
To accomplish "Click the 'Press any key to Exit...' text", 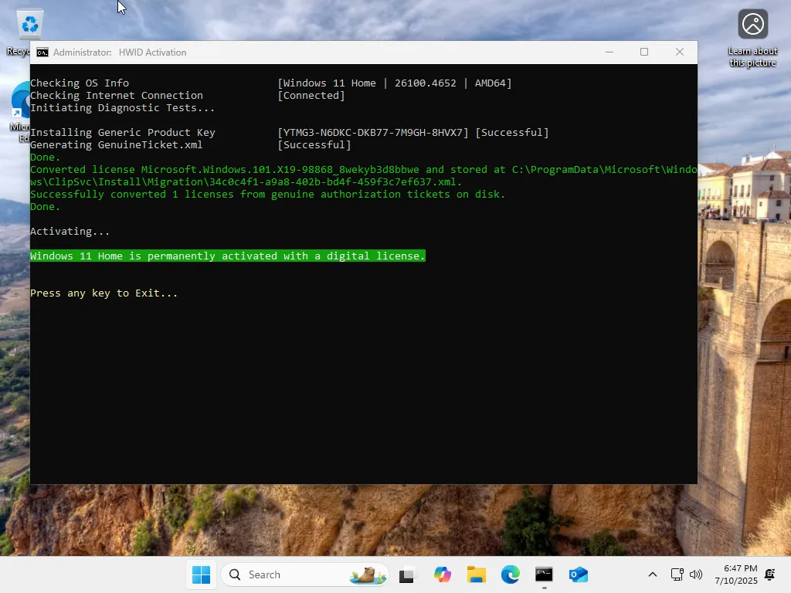I will (104, 293).
